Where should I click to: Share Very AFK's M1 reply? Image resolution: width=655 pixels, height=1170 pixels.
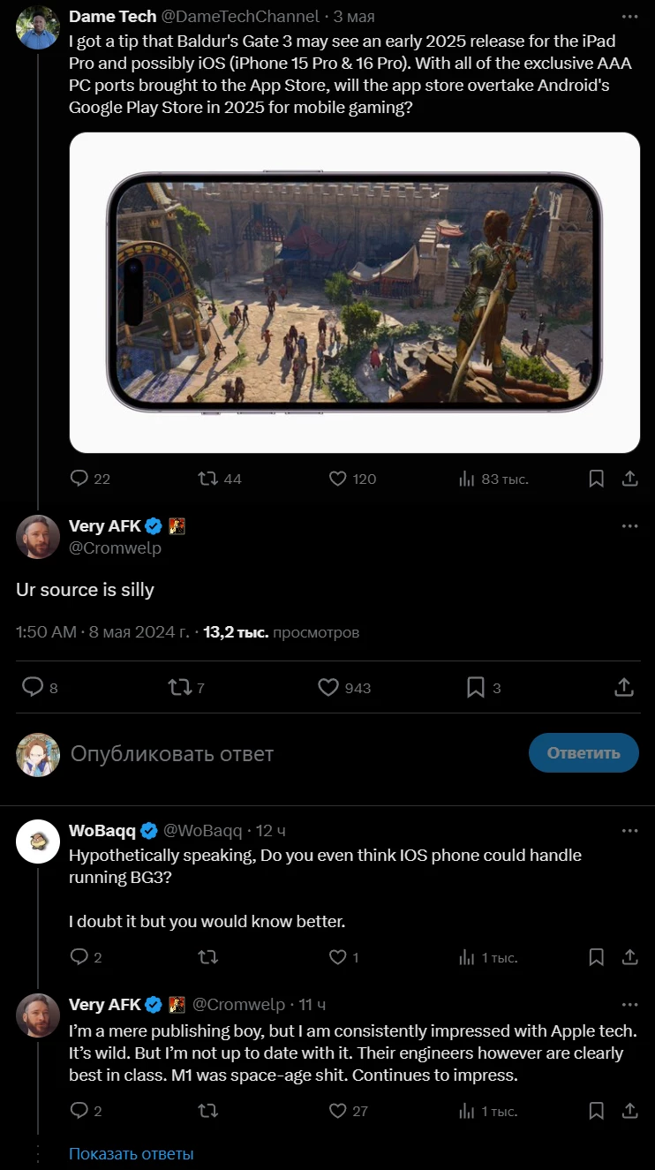(630, 1111)
